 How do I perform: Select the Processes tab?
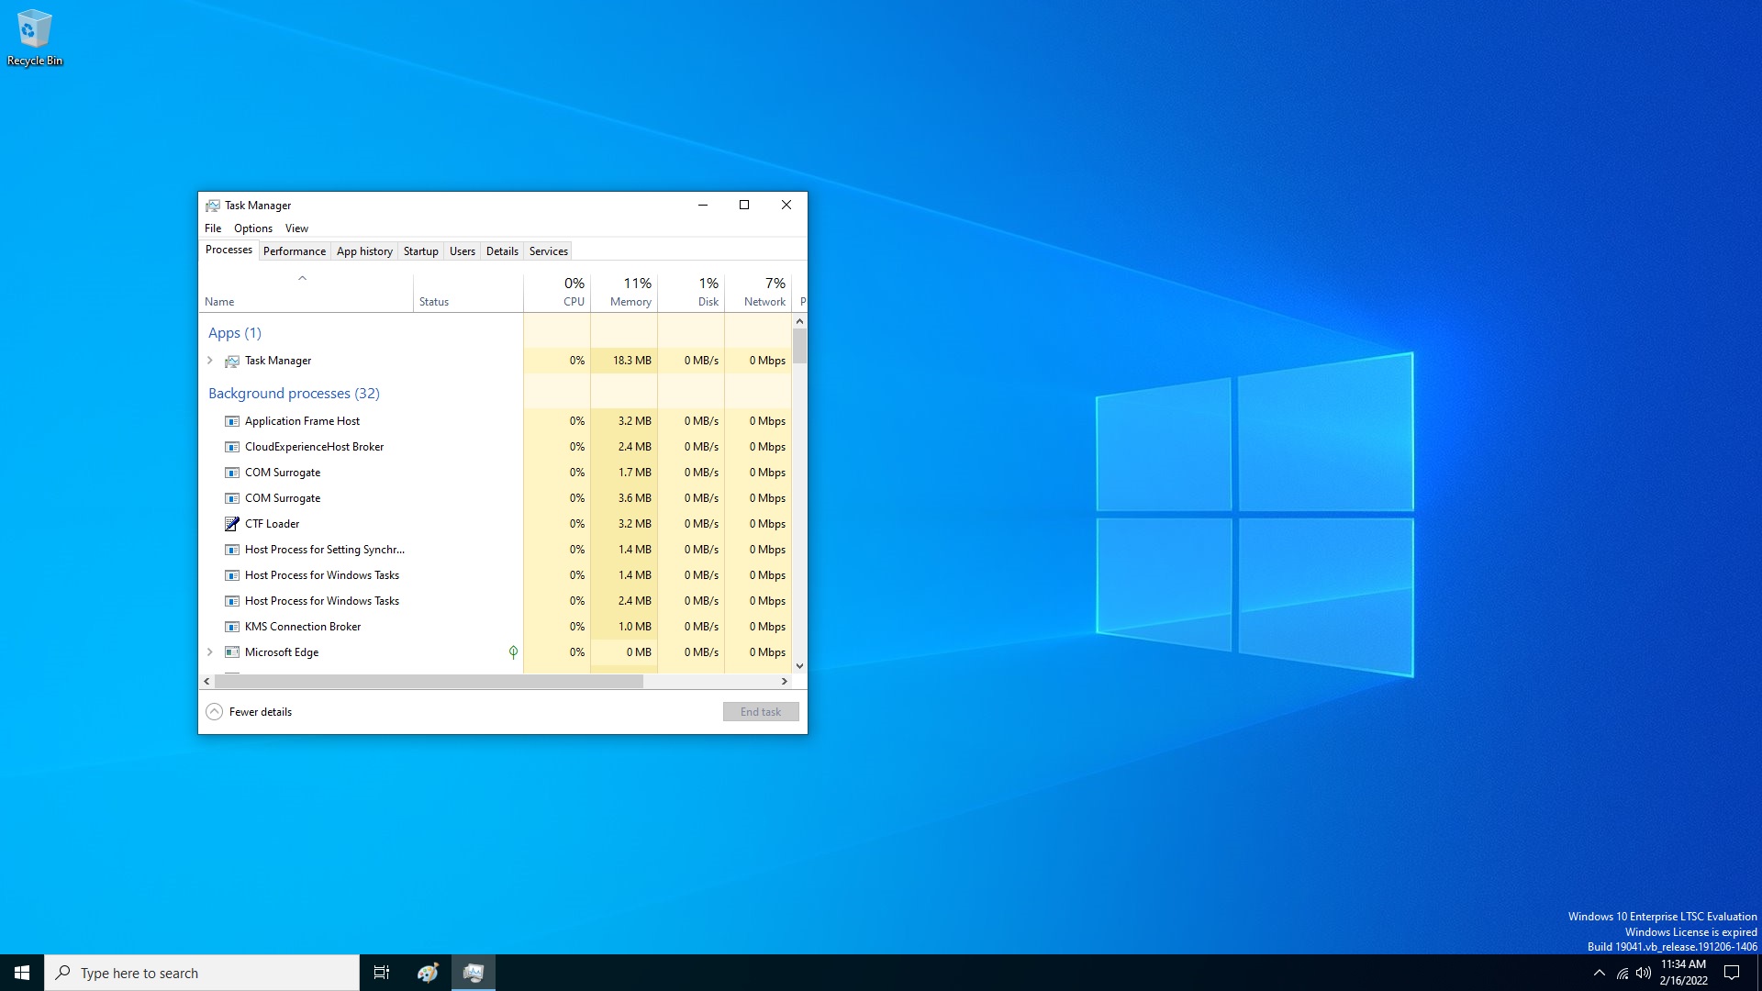click(229, 250)
